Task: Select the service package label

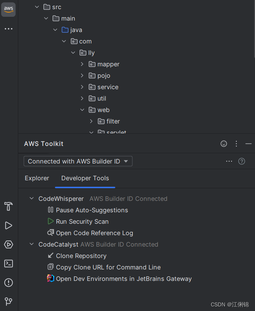Action: tap(108, 87)
